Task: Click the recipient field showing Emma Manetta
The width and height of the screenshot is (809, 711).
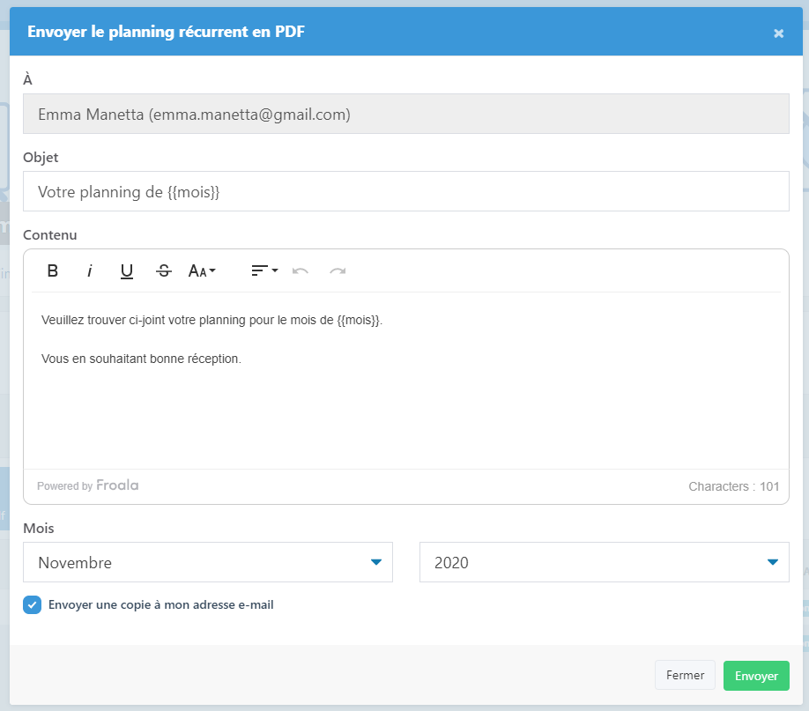Action: (405, 115)
